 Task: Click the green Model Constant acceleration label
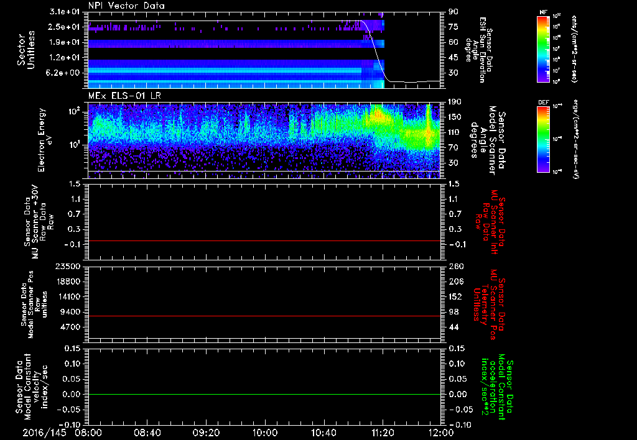496,388
